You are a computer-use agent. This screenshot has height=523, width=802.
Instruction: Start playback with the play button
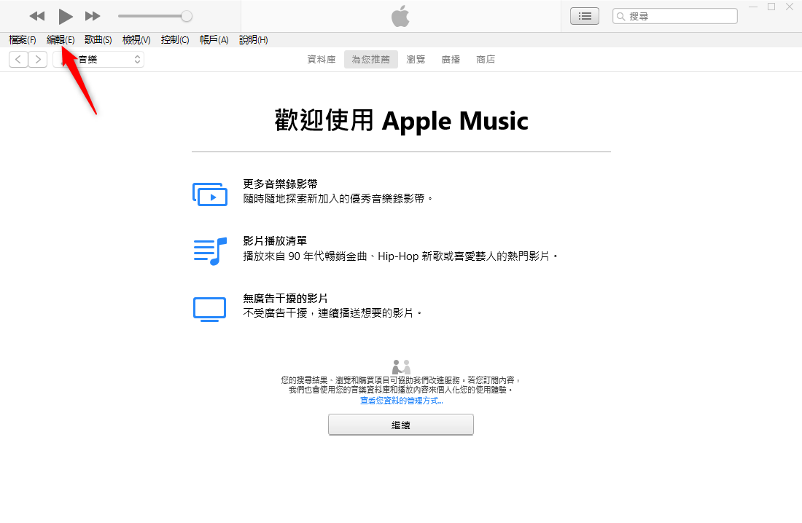65,16
